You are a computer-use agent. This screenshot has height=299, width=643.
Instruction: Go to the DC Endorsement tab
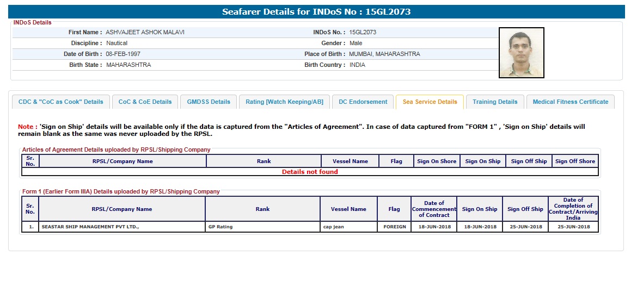(363, 102)
